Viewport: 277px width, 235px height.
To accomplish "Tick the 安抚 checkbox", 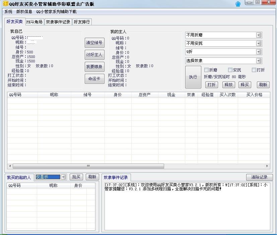I will [x=230, y=70].
